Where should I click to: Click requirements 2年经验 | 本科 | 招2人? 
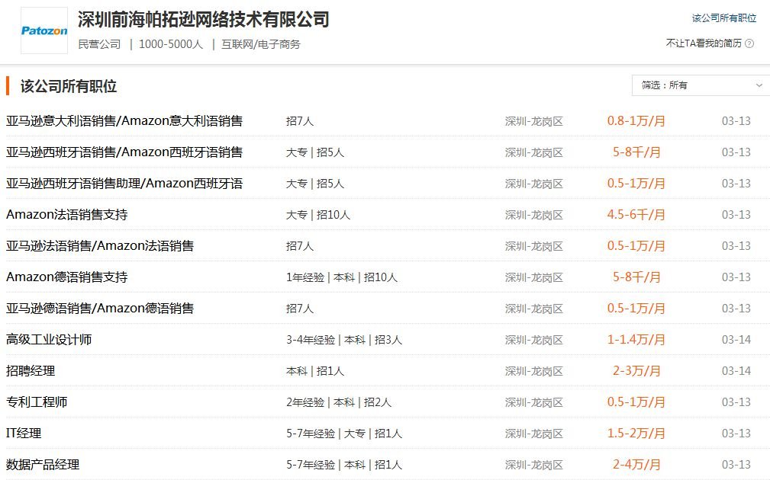pyautogui.click(x=339, y=402)
